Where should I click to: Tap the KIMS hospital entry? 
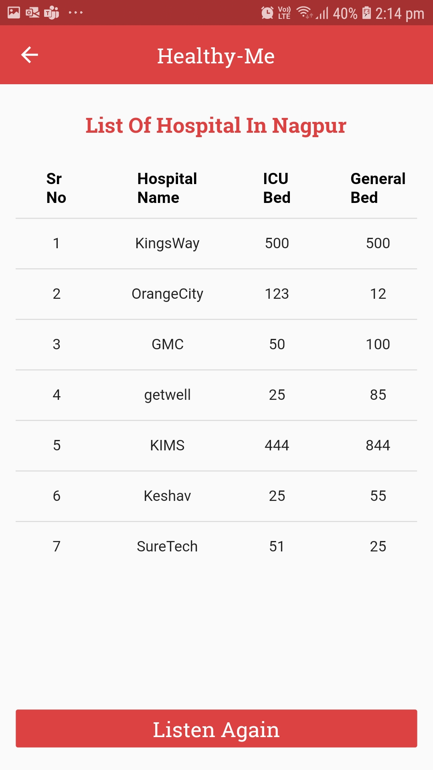tap(168, 446)
